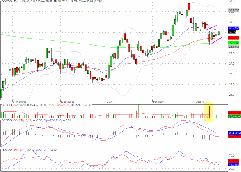Click the green 15,436,00 volume tag

[235, 116]
